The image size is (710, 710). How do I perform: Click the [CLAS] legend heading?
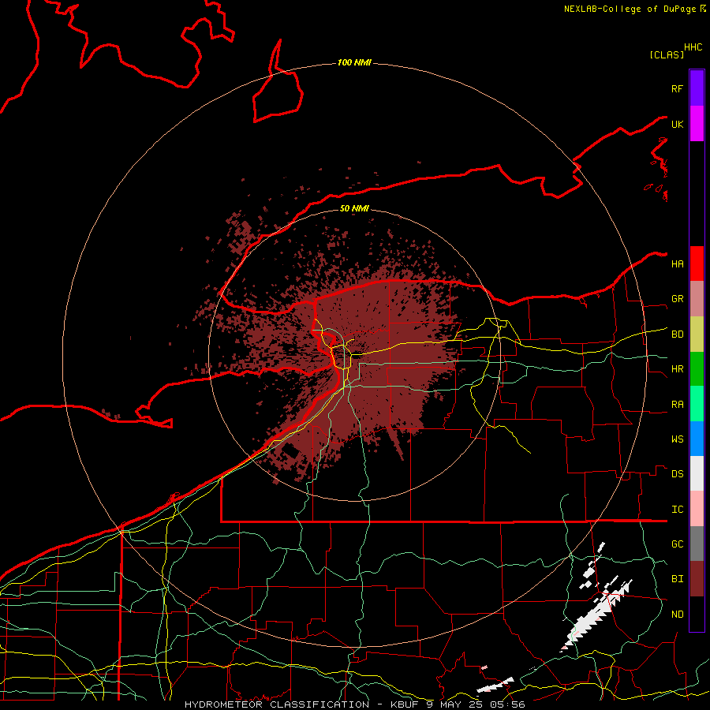pos(667,54)
